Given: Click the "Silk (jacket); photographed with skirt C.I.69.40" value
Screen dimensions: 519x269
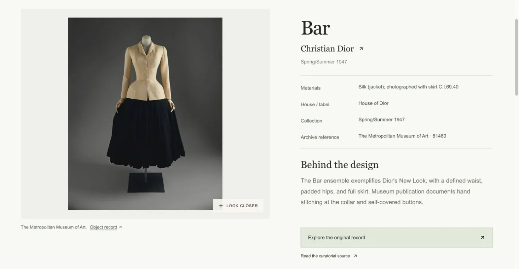Looking at the screenshot, I should [408, 87].
